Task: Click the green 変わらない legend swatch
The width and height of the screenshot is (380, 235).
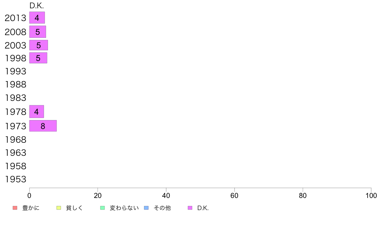Action: [102, 208]
